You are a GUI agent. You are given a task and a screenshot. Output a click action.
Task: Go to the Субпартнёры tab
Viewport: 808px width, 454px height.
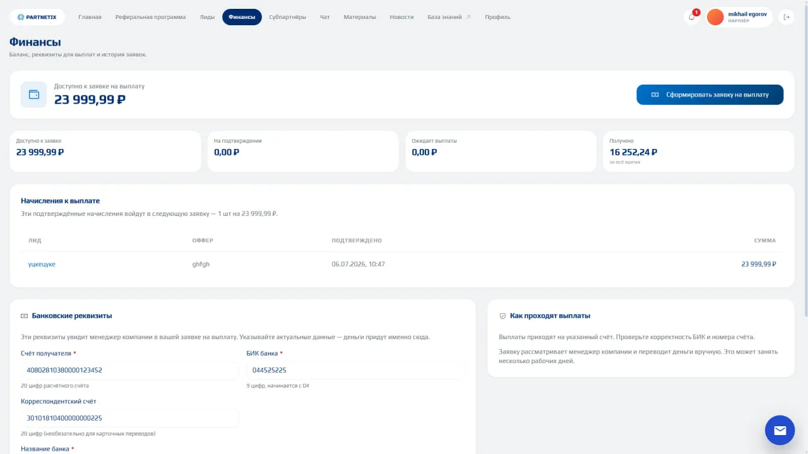287,17
